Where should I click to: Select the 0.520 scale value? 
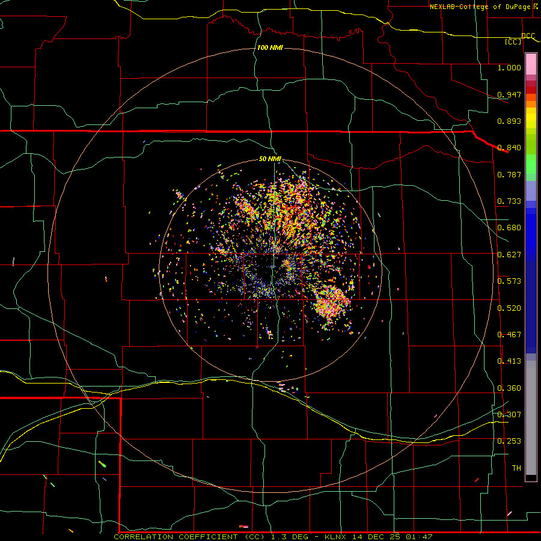point(509,308)
